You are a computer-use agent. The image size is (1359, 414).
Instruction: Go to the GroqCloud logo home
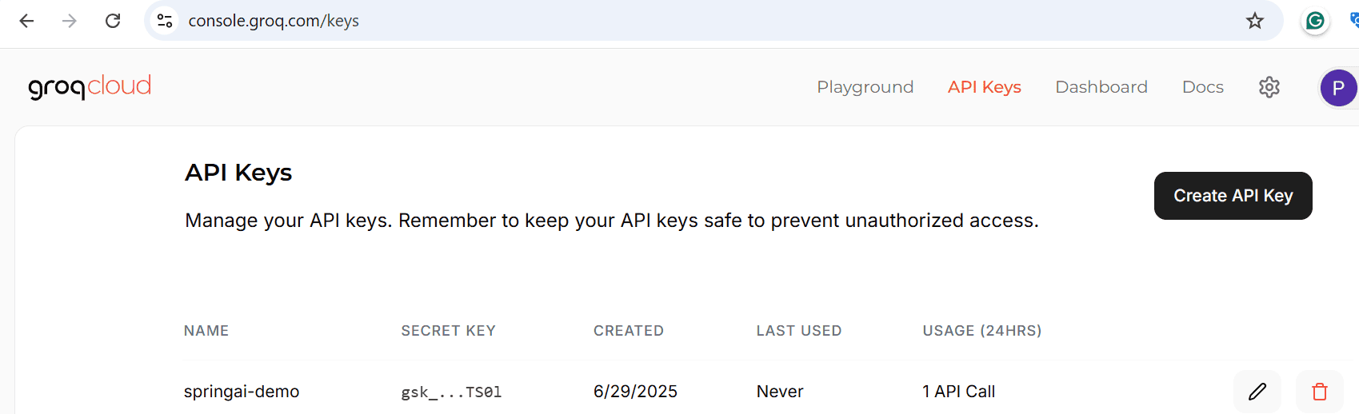click(90, 86)
